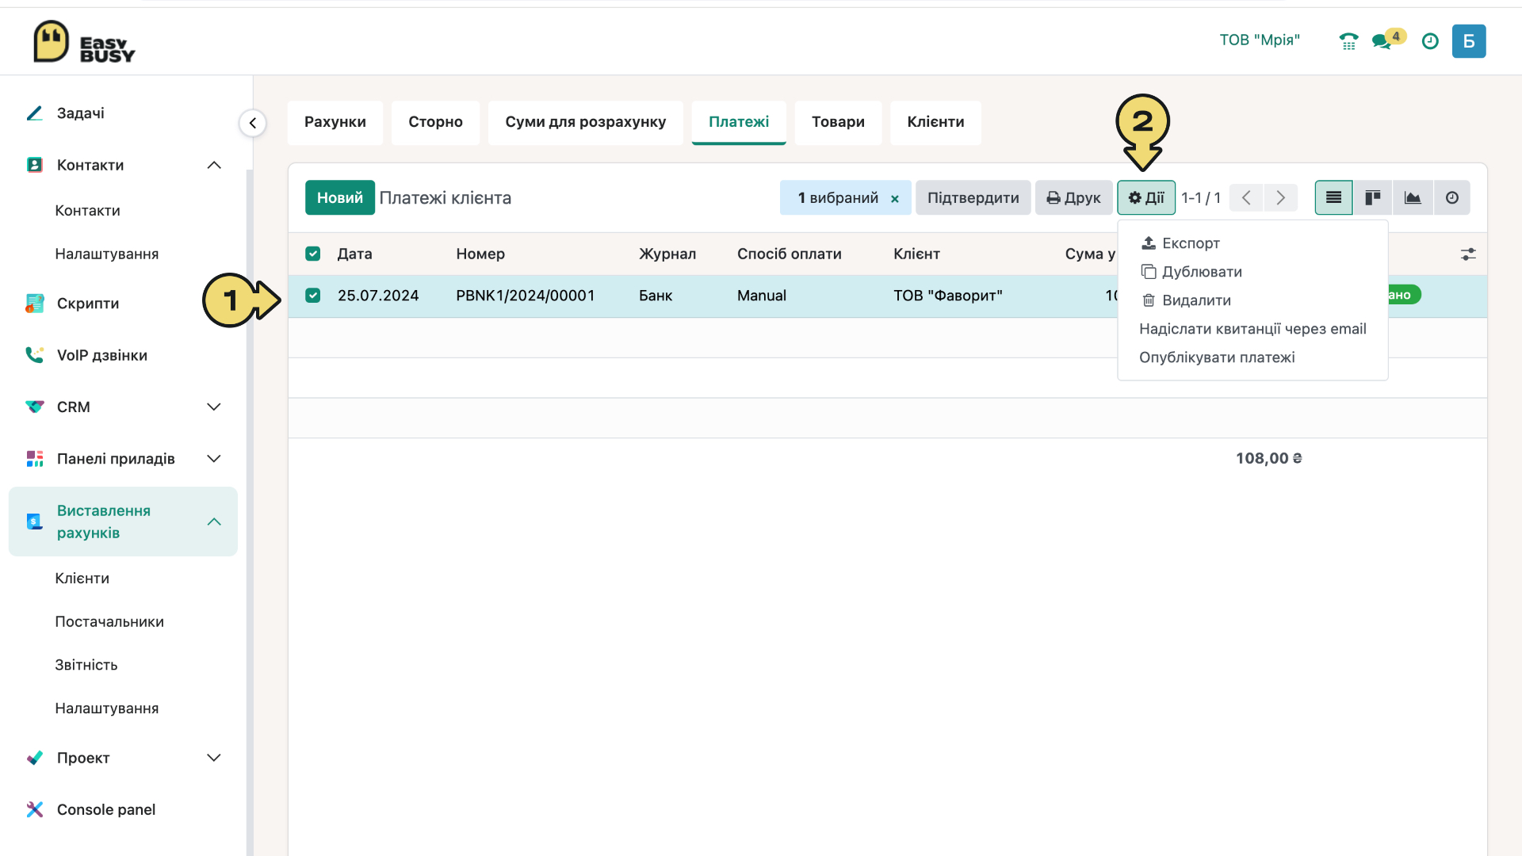The image size is (1522, 856).
Task: Open column settings adjust icon
Action: point(1468,254)
